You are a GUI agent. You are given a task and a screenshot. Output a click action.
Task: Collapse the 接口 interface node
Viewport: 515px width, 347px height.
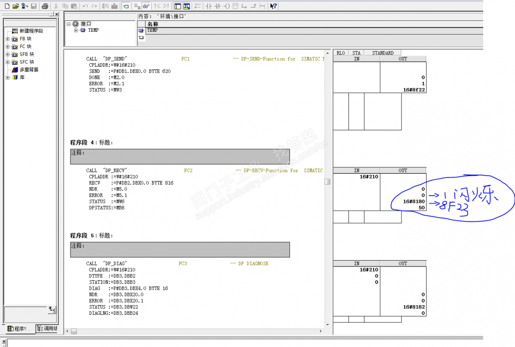pos(69,24)
